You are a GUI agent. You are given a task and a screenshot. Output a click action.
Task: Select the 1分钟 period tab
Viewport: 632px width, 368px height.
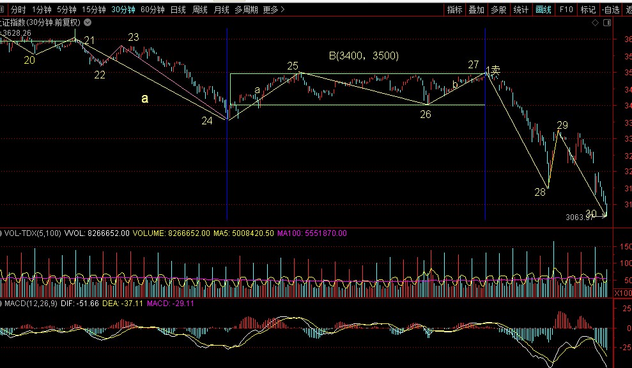click(x=42, y=10)
